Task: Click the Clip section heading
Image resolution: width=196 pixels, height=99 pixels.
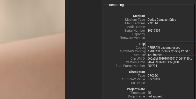Action: (x=142, y=44)
